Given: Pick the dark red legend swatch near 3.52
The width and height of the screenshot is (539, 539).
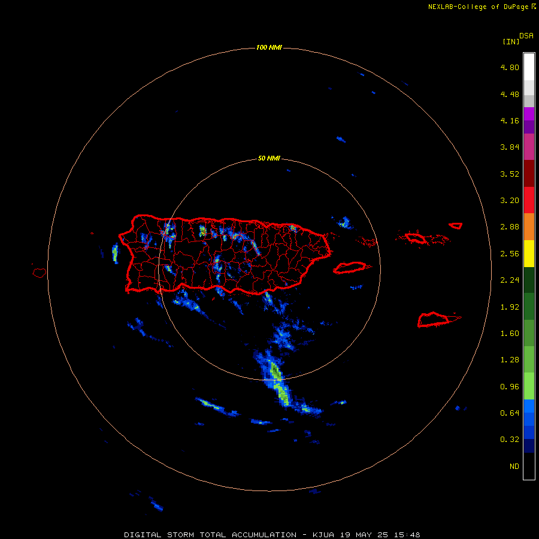Looking at the screenshot, I should click(x=529, y=174).
